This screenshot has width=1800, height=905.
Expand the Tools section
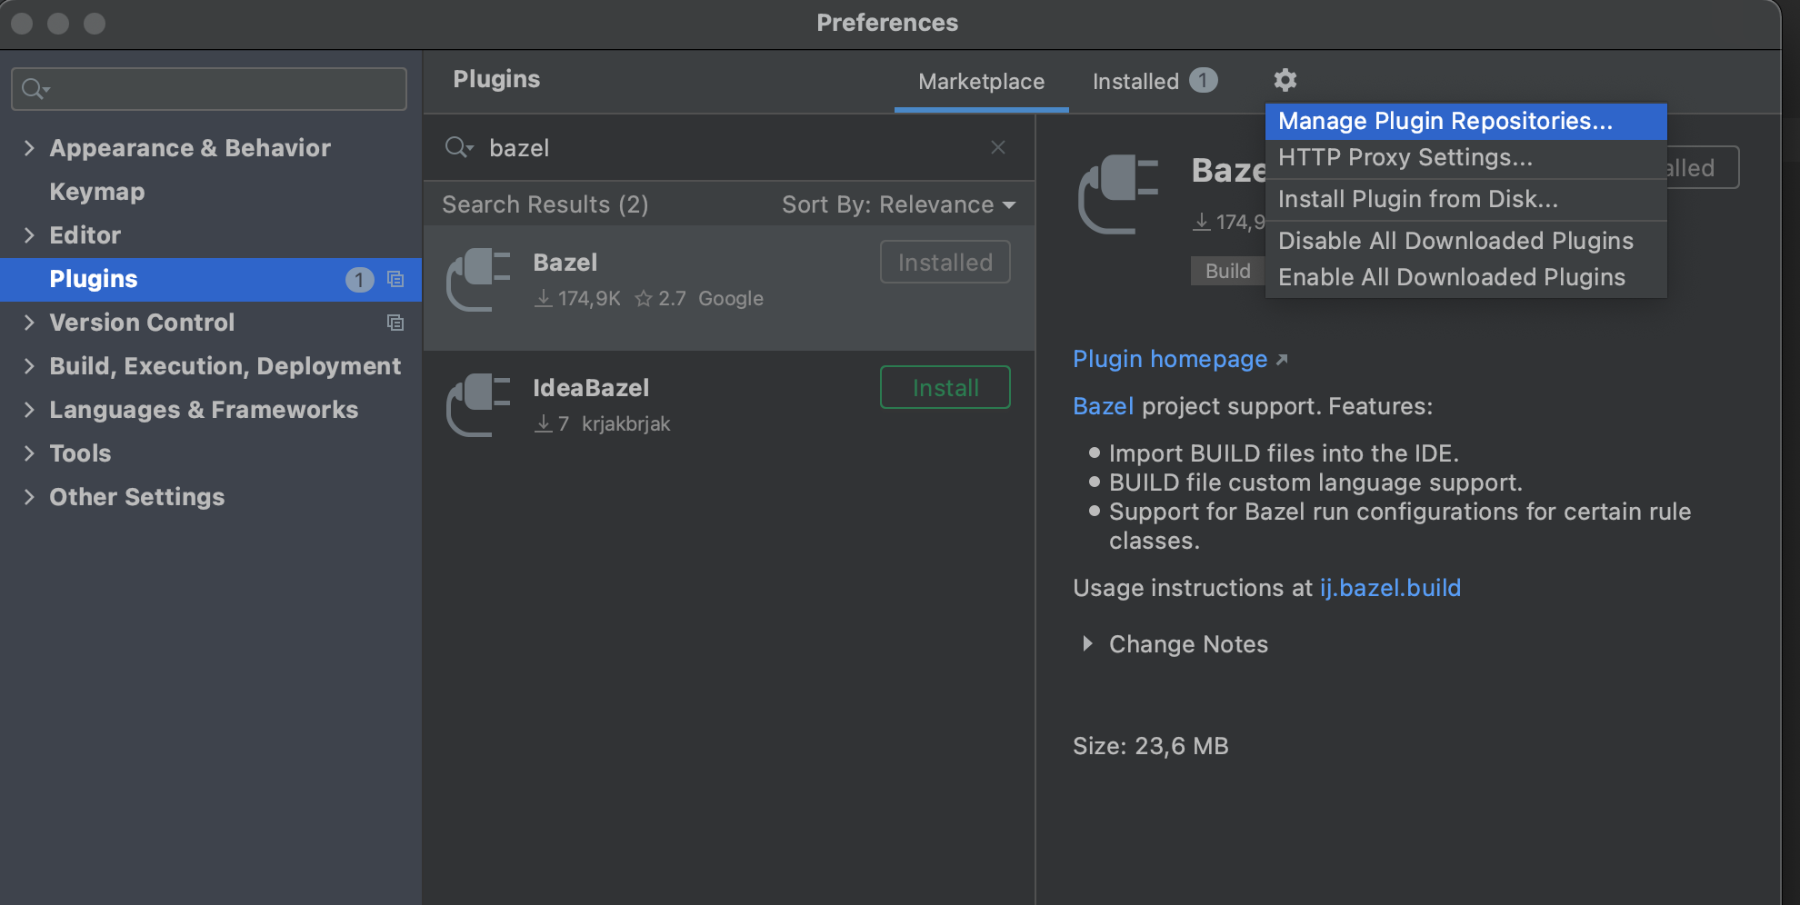tap(29, 453)
